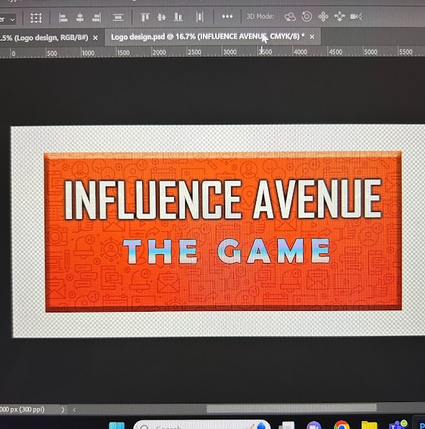Viewport: 425px width, 429px height.
Task: Select Align Top Edges icon
Action: pyautogui.click(x=145, y=17)
